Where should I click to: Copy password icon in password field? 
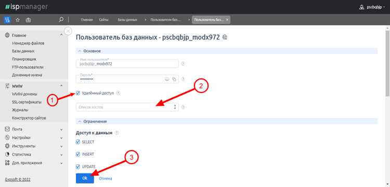174,79
